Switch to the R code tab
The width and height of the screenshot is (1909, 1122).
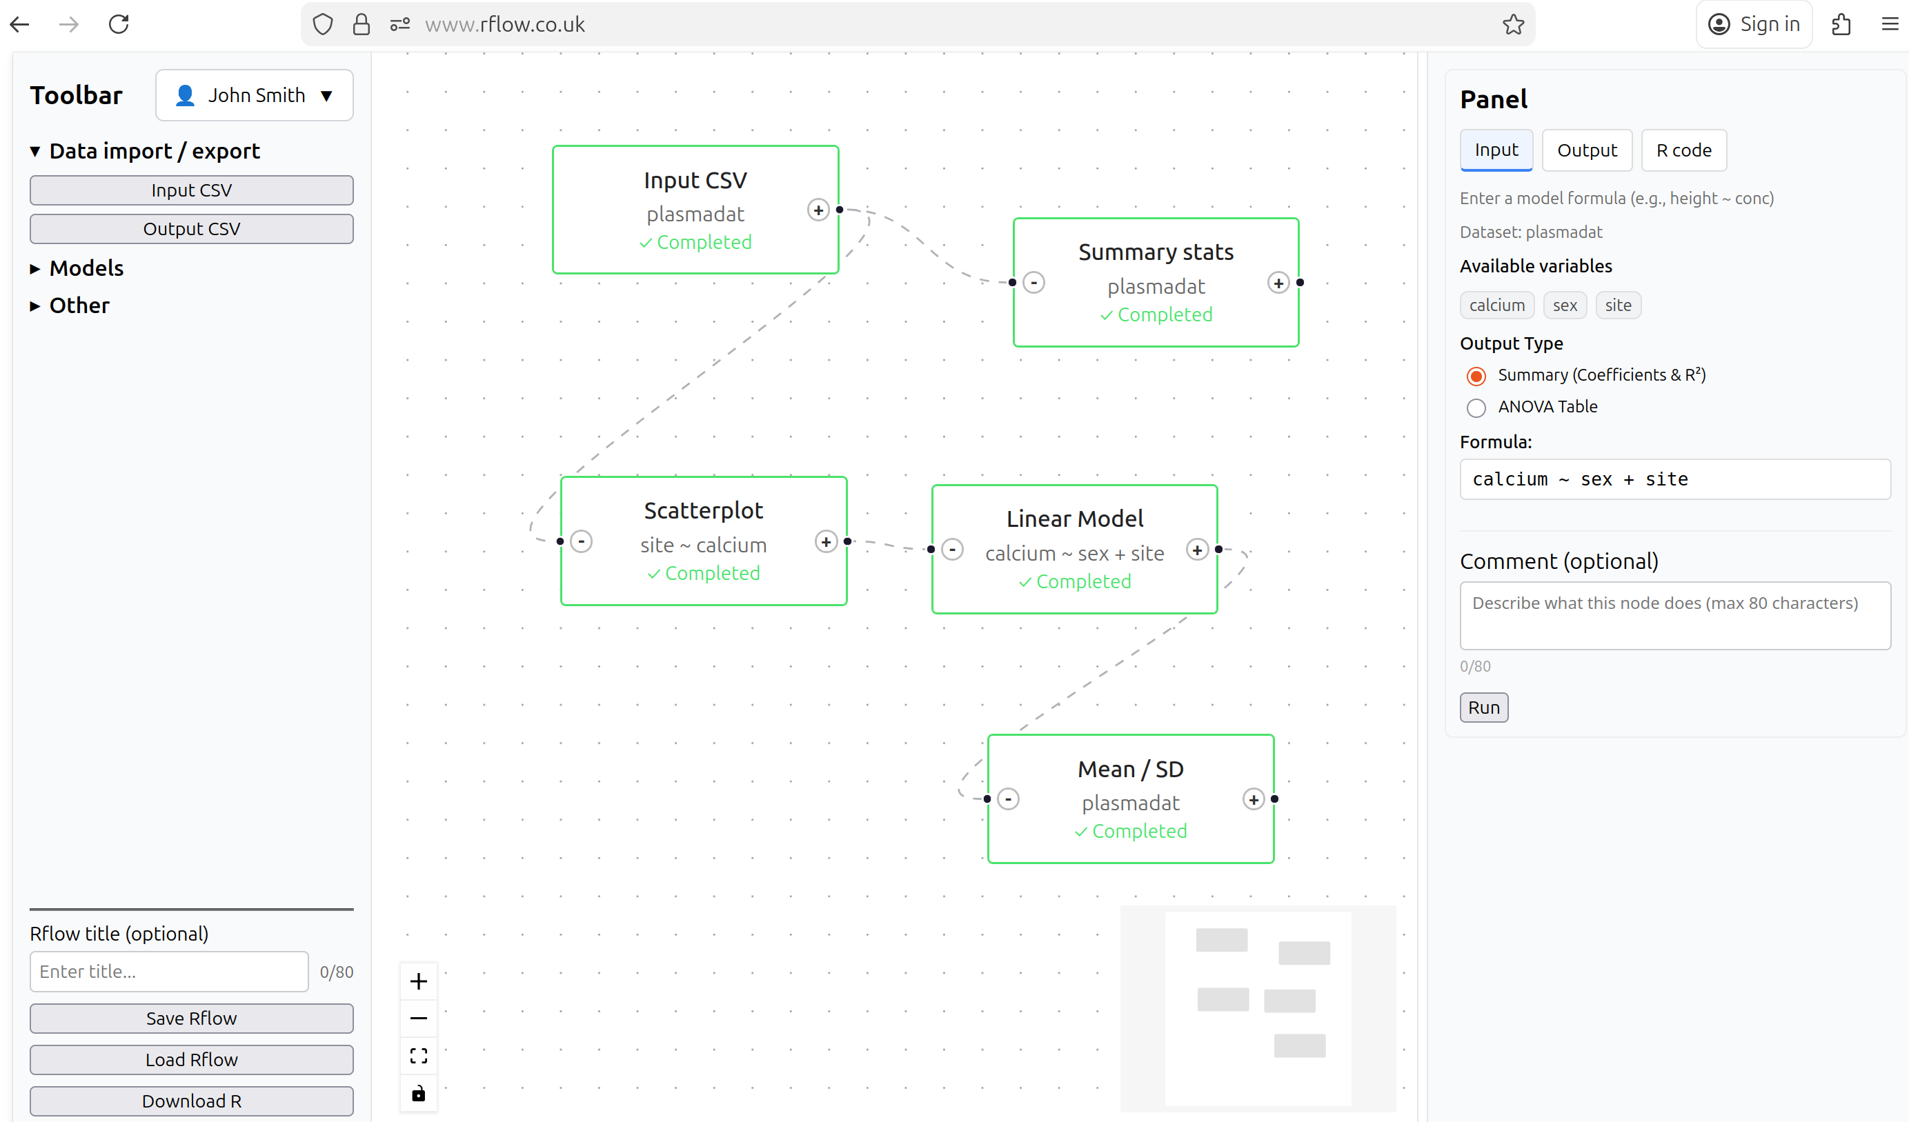tap(1683, 150)
